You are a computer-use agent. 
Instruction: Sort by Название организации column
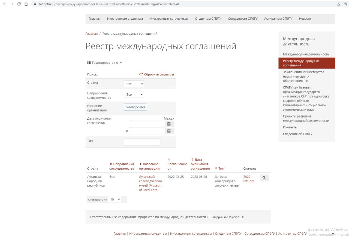point(149,166)
